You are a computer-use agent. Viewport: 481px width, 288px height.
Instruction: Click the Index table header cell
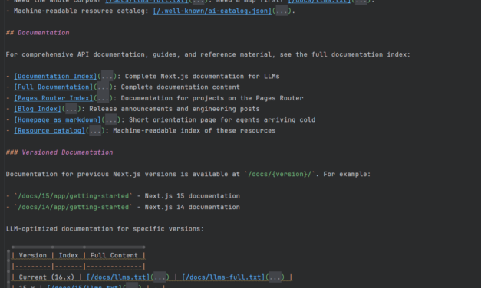[x=68, y=255]
